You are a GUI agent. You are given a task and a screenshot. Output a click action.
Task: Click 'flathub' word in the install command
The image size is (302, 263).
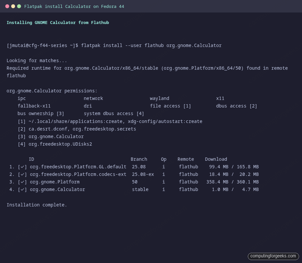click(154, 46)
